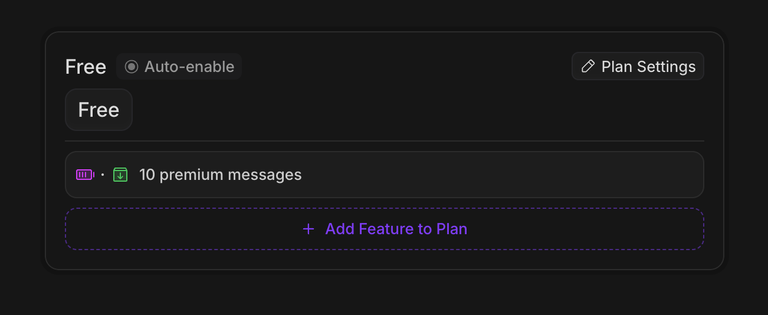This screenshot has width=768, height=315.
Task: Click the Plan Settings text label
Action: [648, 67]
